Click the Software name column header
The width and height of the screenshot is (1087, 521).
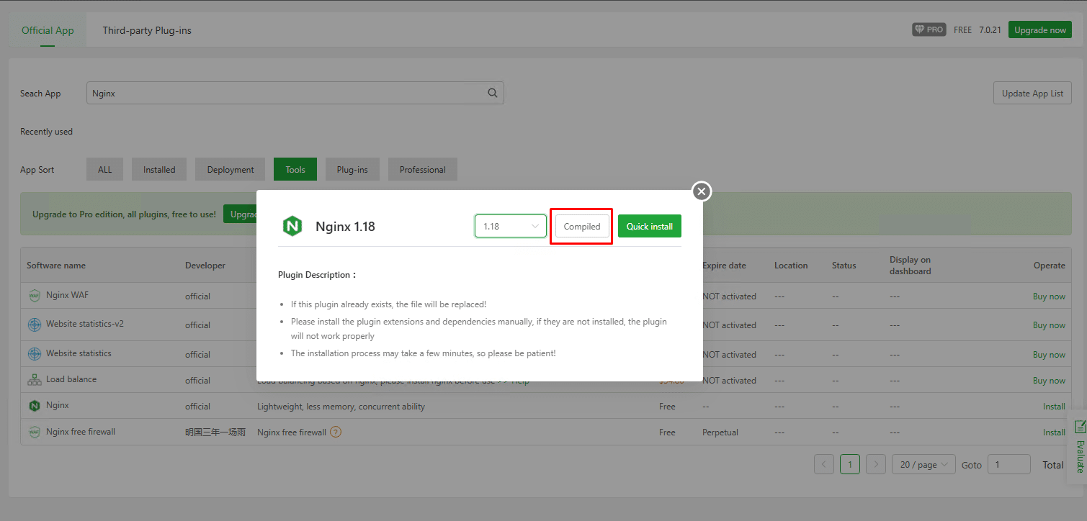[56, 266]
